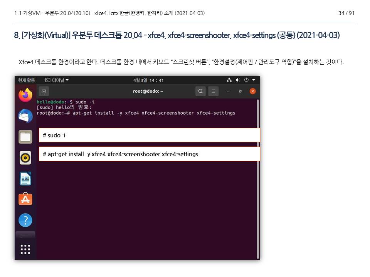Launch Thunderbird mail from the dock
Image resolution: width=370 pixels, height=277 pixels.
[x=25, y=116]
